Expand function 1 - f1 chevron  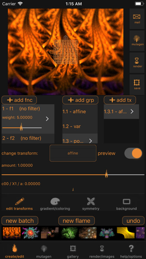tap(47, 119)
